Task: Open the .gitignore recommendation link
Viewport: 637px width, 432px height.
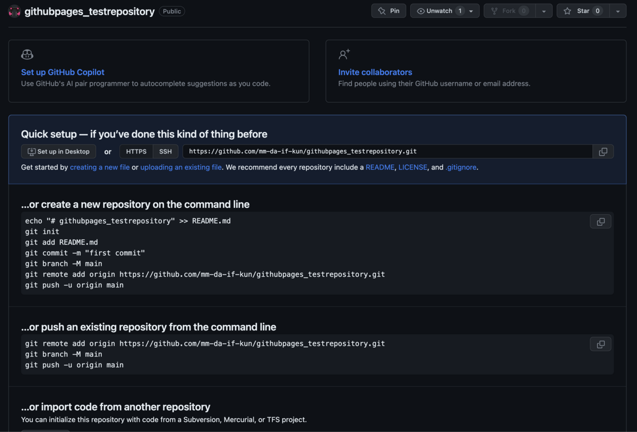Action: coord(461,167)
